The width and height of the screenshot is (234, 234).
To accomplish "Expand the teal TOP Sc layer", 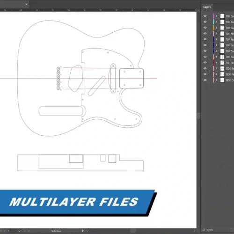I will (216, 22).
